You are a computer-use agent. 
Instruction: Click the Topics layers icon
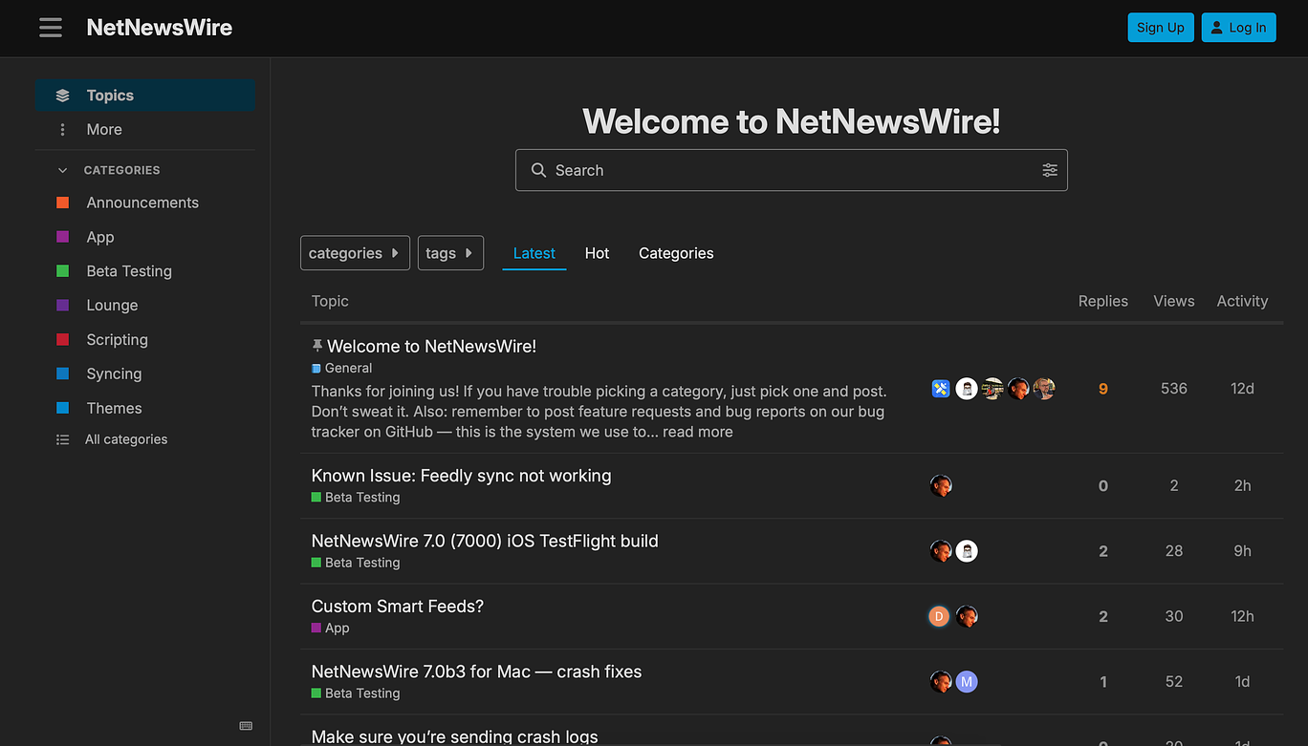point(63,96)
